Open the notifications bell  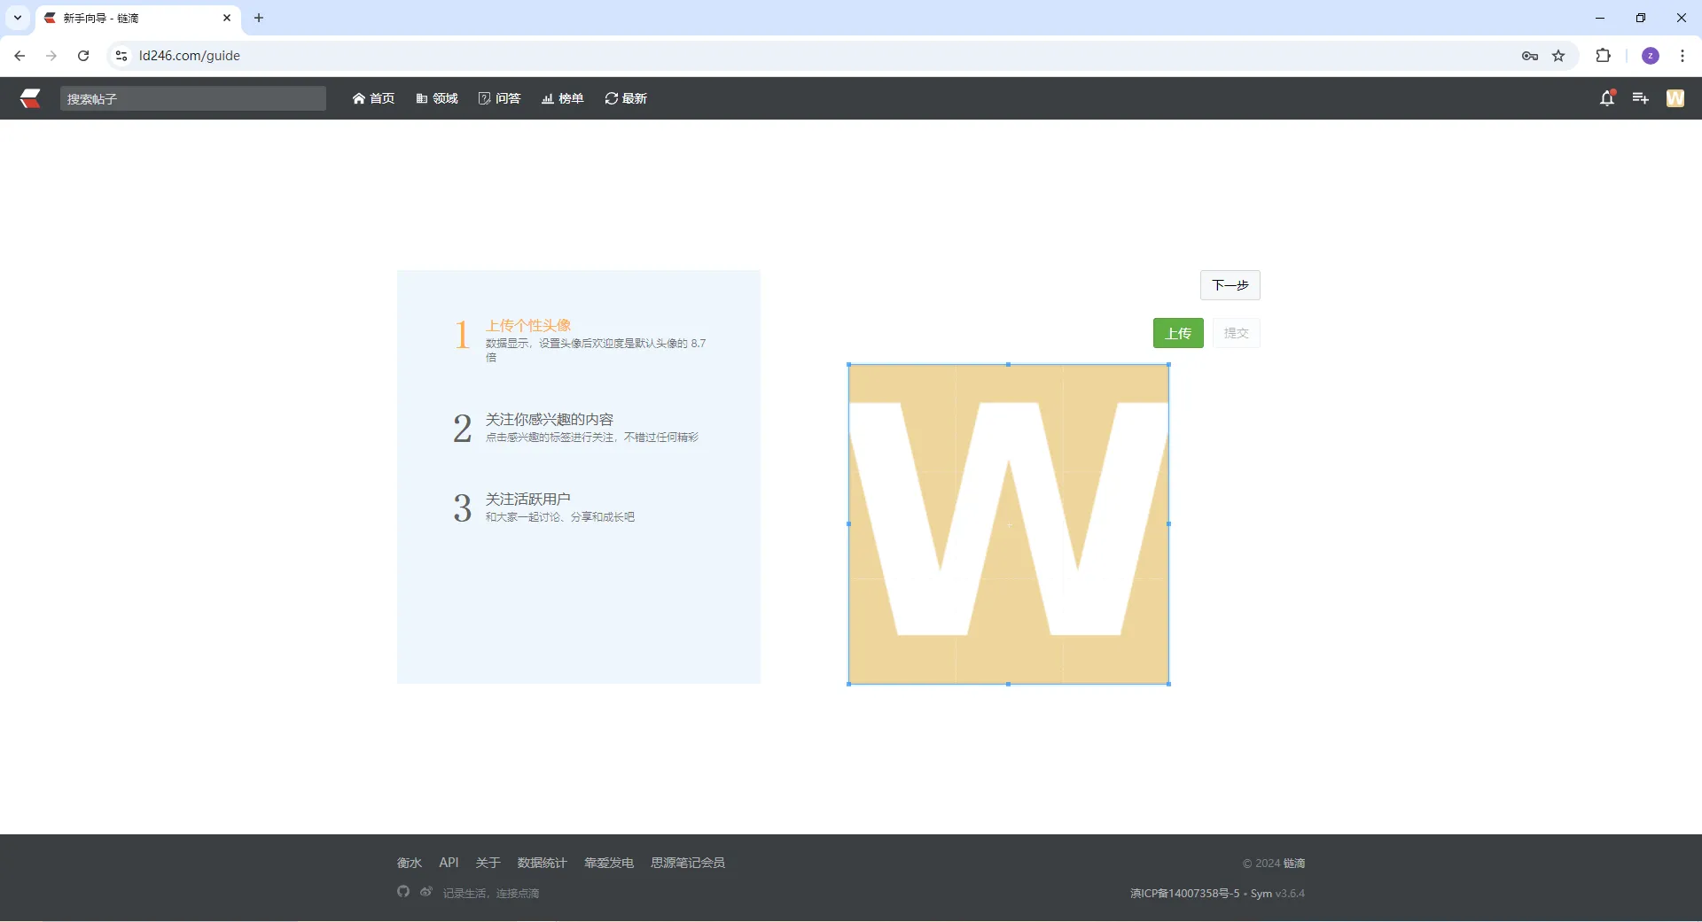click(1607, 98)
